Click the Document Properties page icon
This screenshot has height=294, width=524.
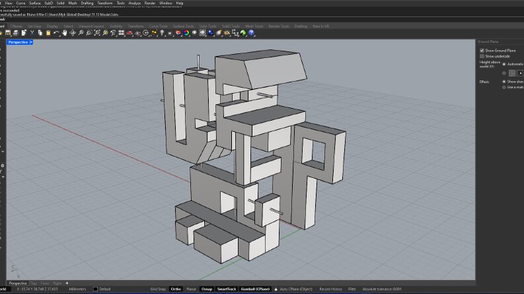pos(24,33)
